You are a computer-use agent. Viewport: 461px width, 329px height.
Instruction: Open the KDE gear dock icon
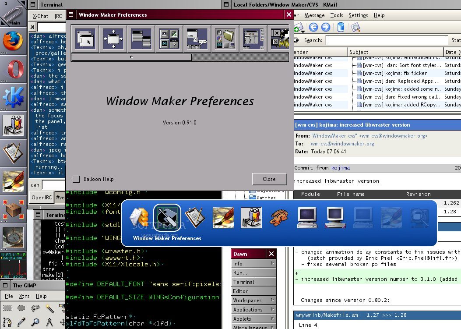click(x=13, y=97)
